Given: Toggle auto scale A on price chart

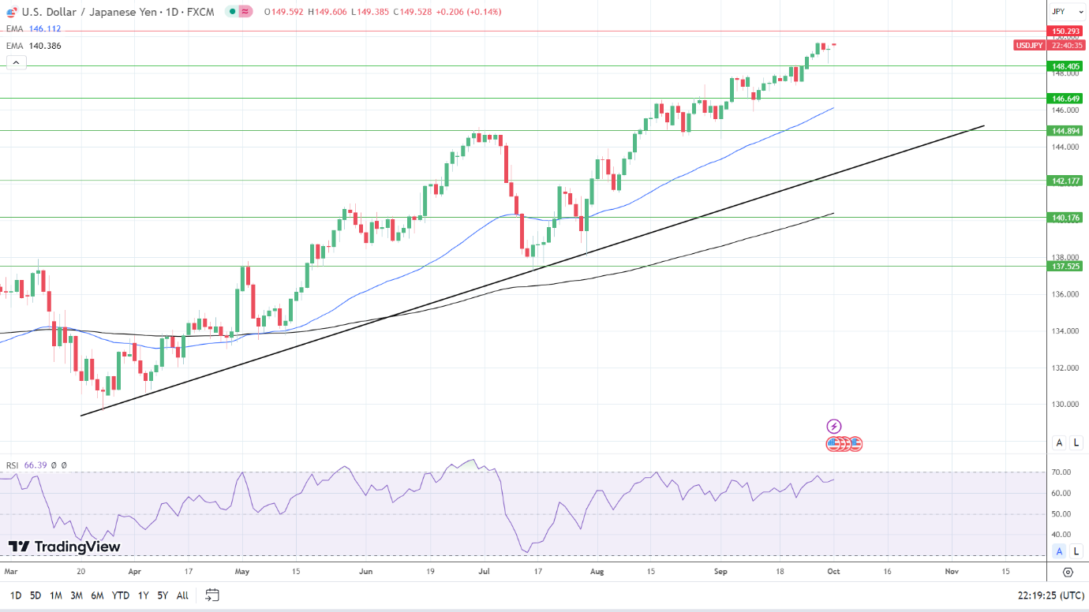Looking at the screenshot, I should tap(1060, 442).
